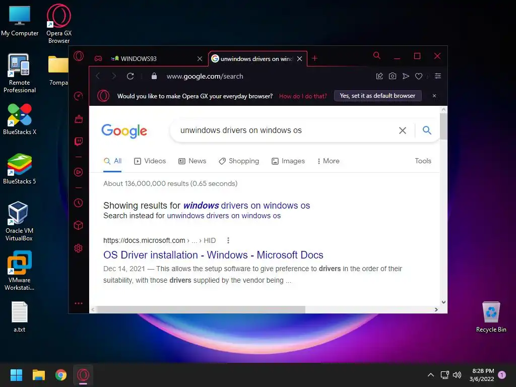Switch to Shopping results
Viewport: 516px width, 387px height.
tap(239, 161)
